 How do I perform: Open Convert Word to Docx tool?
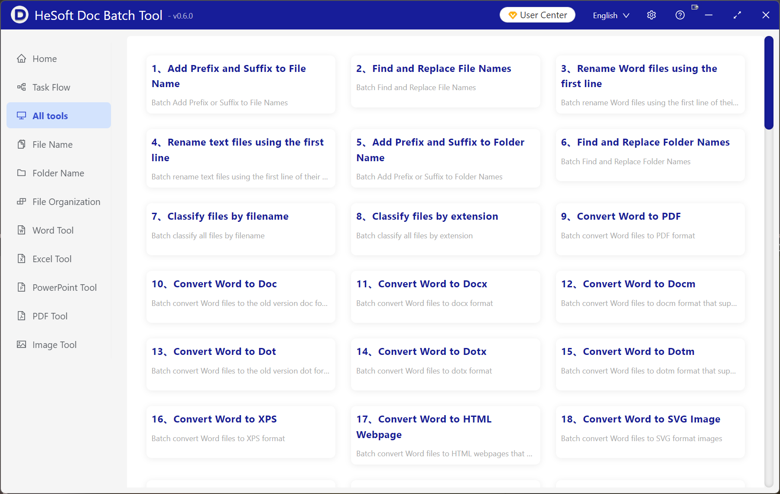tap(445, 297)
